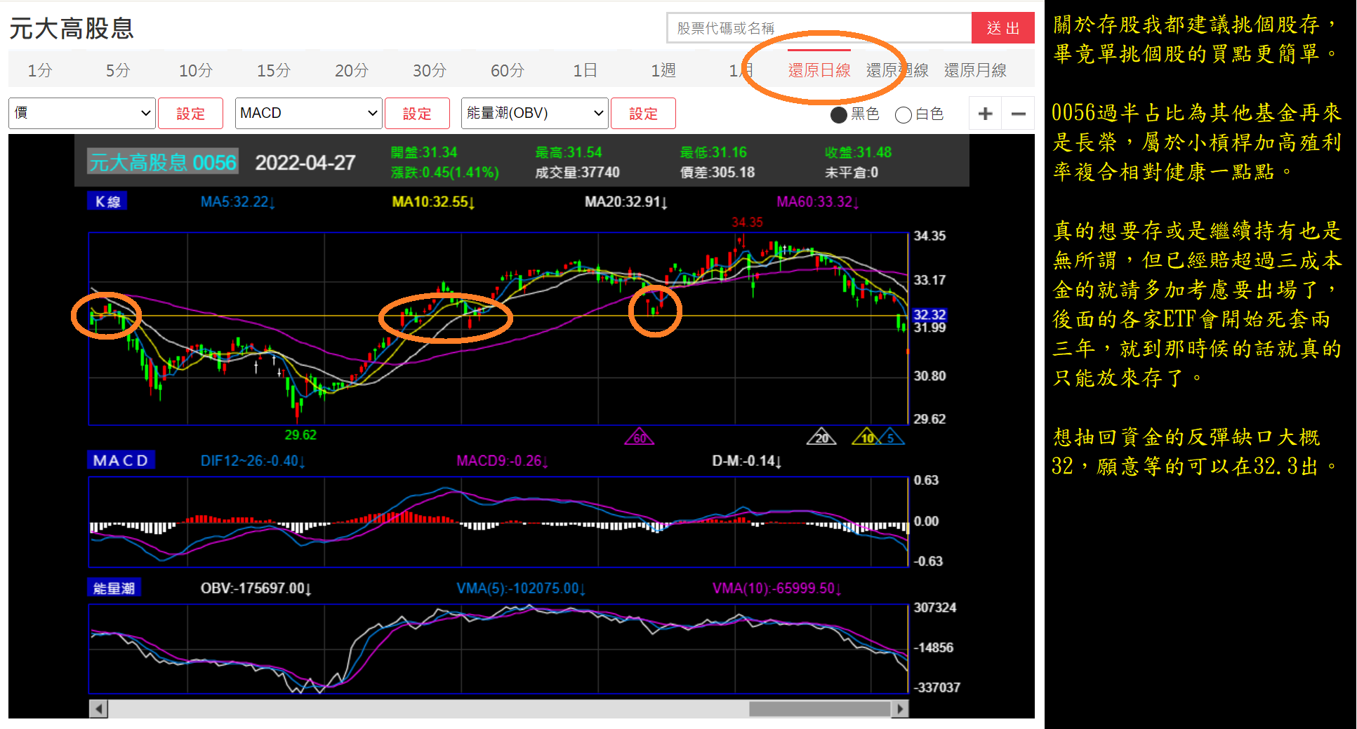Click the MA5:32.22 value text
Screen dimensions: 1357x729
click(x=238, y=202)
